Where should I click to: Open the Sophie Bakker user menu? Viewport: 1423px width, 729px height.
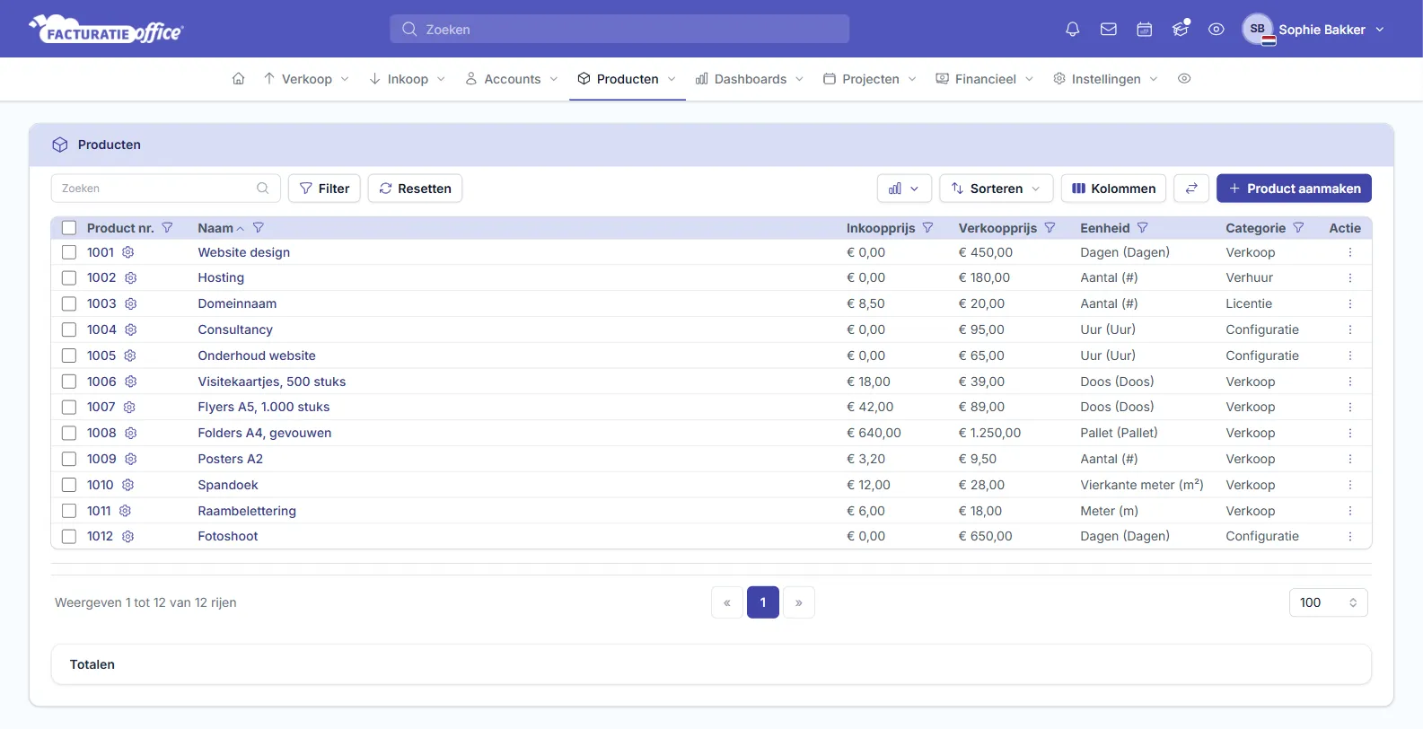pos(1313,30)
